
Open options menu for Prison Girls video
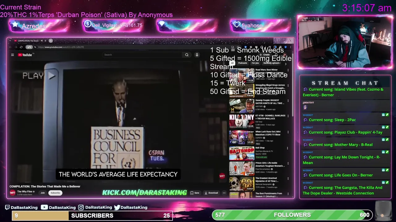click(288, 163)
